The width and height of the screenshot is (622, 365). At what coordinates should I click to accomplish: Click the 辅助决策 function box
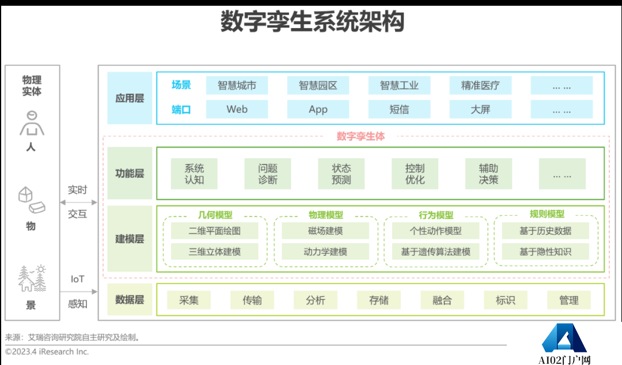click(488, 174)
